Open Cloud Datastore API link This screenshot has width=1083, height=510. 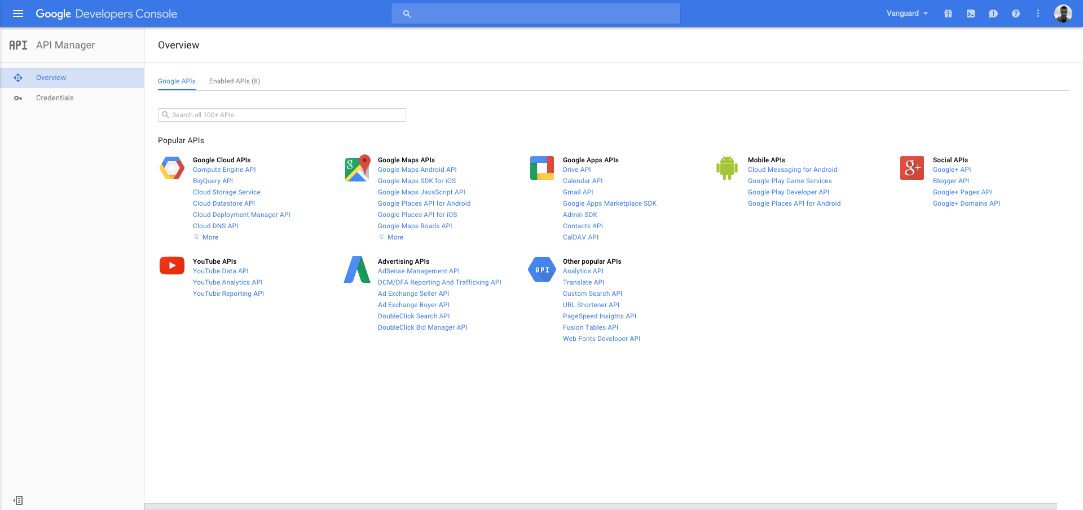(224, 203)
